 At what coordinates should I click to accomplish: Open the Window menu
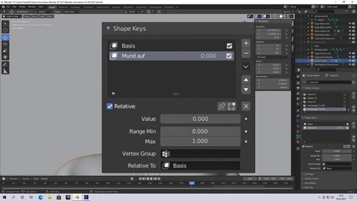coord(32,7)
